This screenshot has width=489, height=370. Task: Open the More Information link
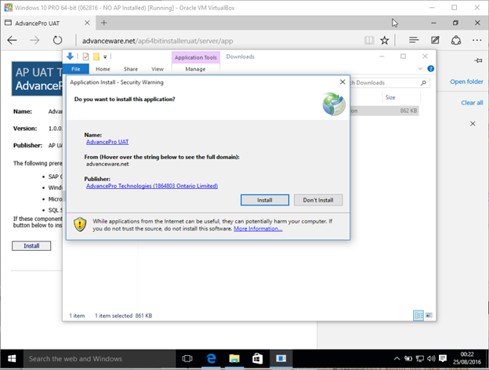click(x=258, y=229)
